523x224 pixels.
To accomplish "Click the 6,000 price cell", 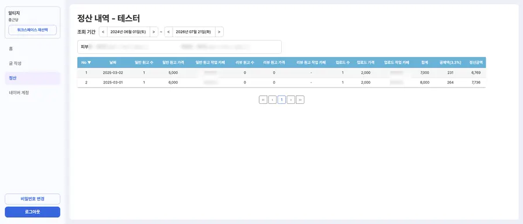I will [x=173, y=82].
